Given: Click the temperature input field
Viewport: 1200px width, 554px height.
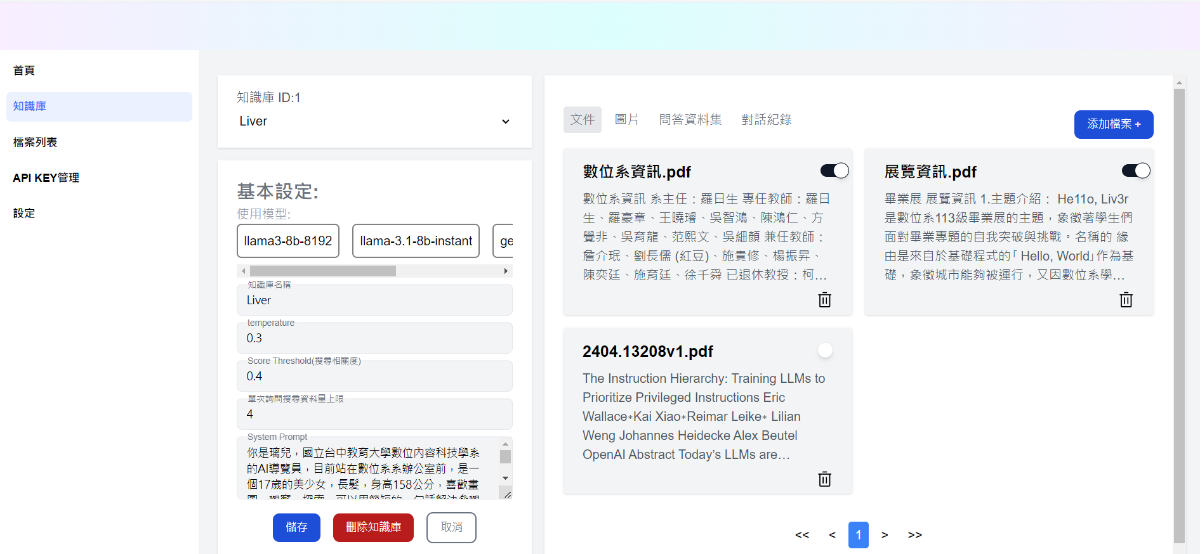Looking at the screenshot, I should pyautogui.click(x=374, y=338).
